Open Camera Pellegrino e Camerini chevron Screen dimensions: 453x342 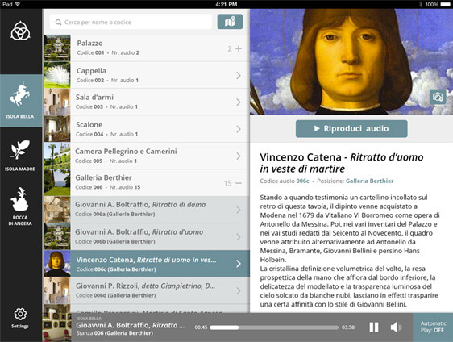tap(239, 156)
